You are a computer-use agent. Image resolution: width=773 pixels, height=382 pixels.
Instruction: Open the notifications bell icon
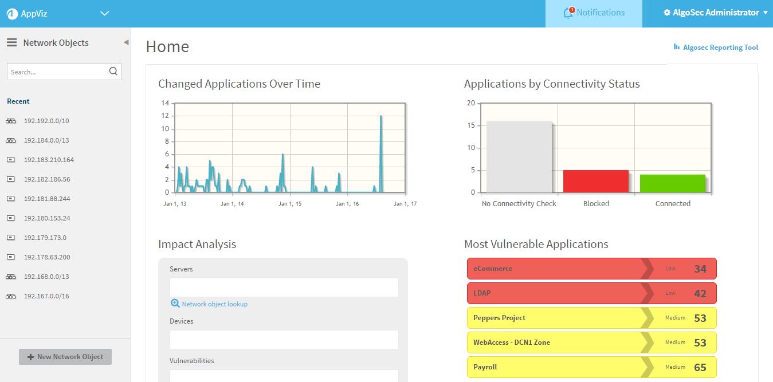click(x=569, y=13)
